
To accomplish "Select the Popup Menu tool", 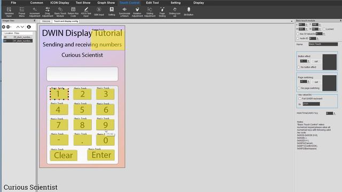I will pyautogui.click(x=22, y=12).
